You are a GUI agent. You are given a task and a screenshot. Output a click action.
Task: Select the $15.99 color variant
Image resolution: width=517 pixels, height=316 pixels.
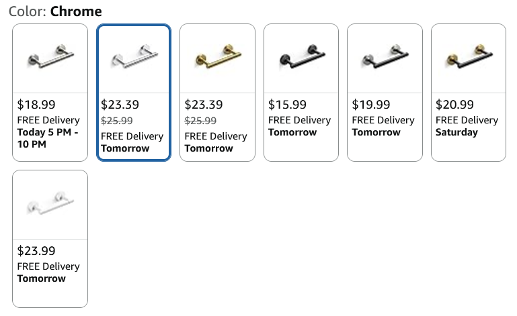click(x=301, y=93)
